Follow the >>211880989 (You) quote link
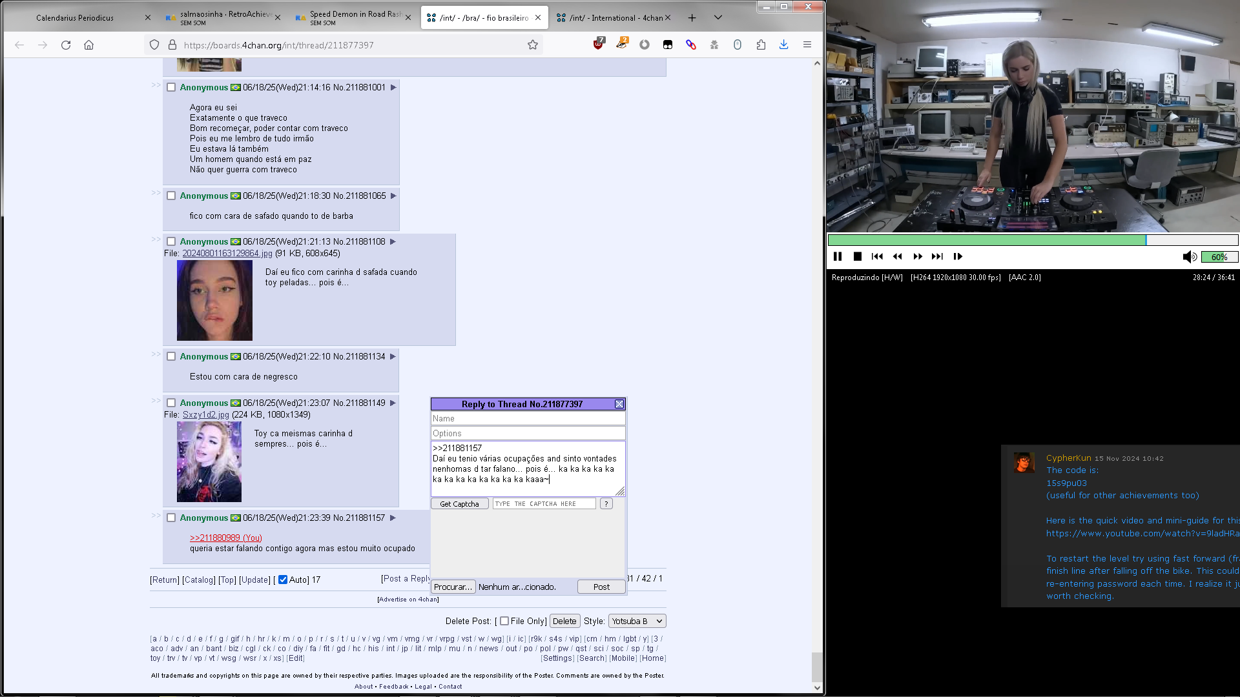The height and width of the screenshot is (697, 1240). (x=226, y=538)
